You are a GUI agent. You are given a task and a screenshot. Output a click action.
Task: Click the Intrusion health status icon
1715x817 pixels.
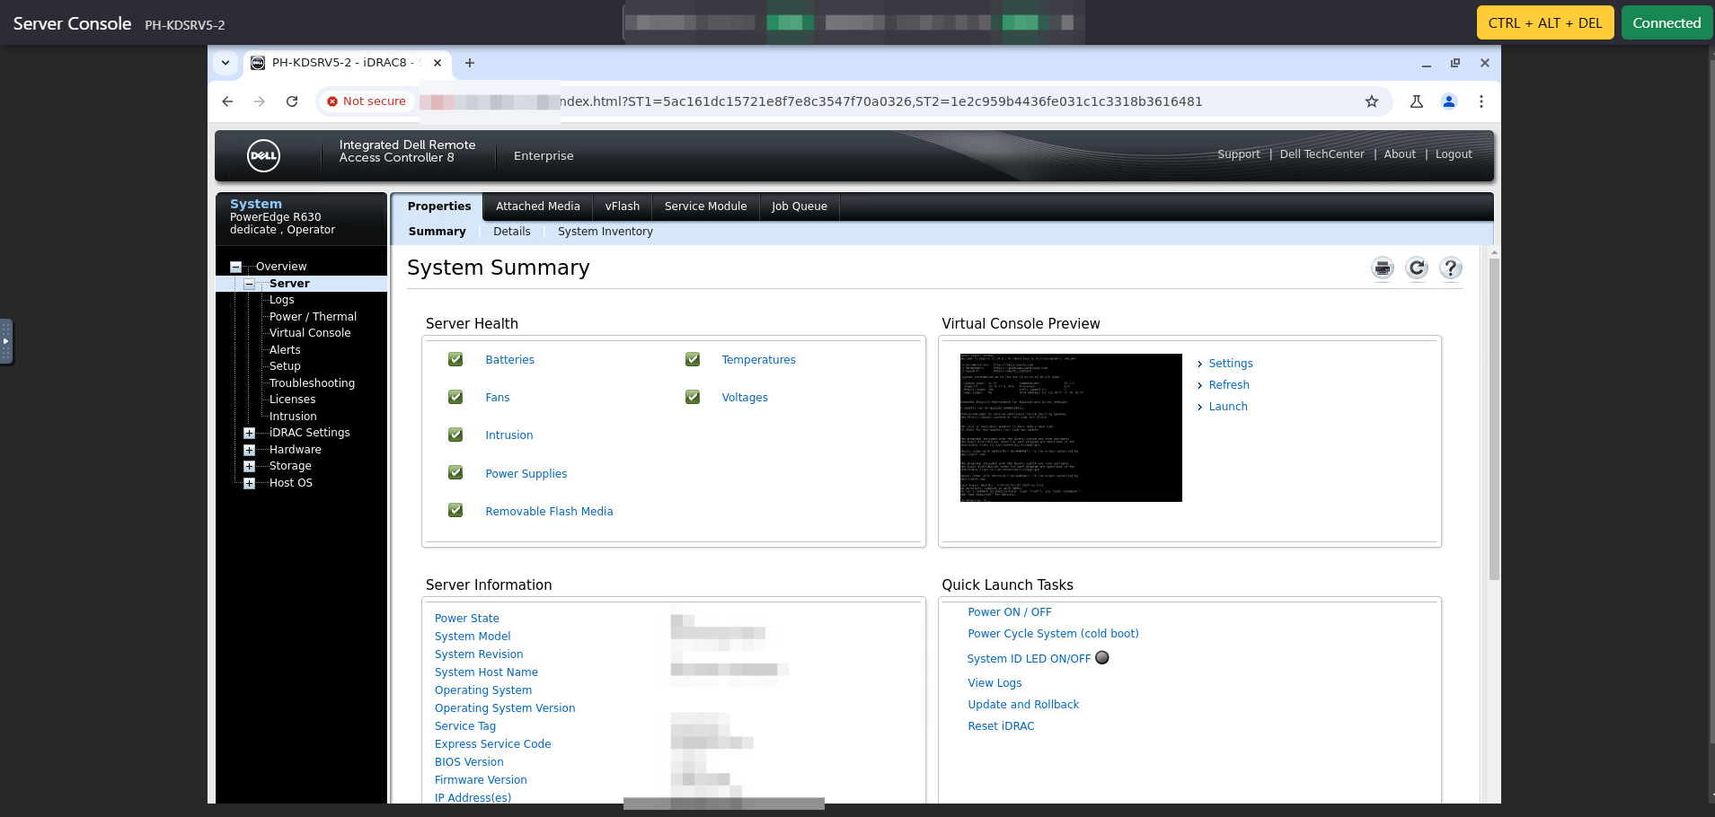click(x=455, y=435)
